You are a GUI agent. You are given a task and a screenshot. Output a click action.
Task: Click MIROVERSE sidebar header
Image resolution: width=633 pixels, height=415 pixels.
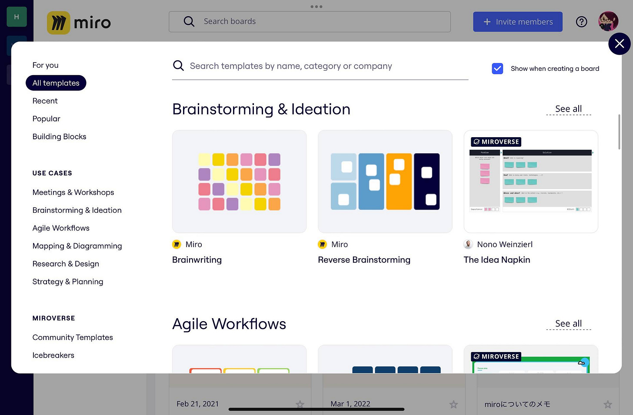click(53, 318)
